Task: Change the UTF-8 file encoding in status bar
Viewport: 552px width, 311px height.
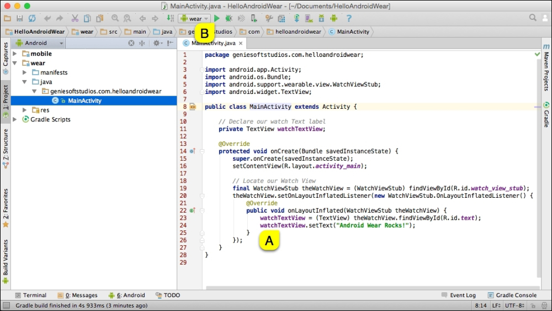Action: coord(515,305)
